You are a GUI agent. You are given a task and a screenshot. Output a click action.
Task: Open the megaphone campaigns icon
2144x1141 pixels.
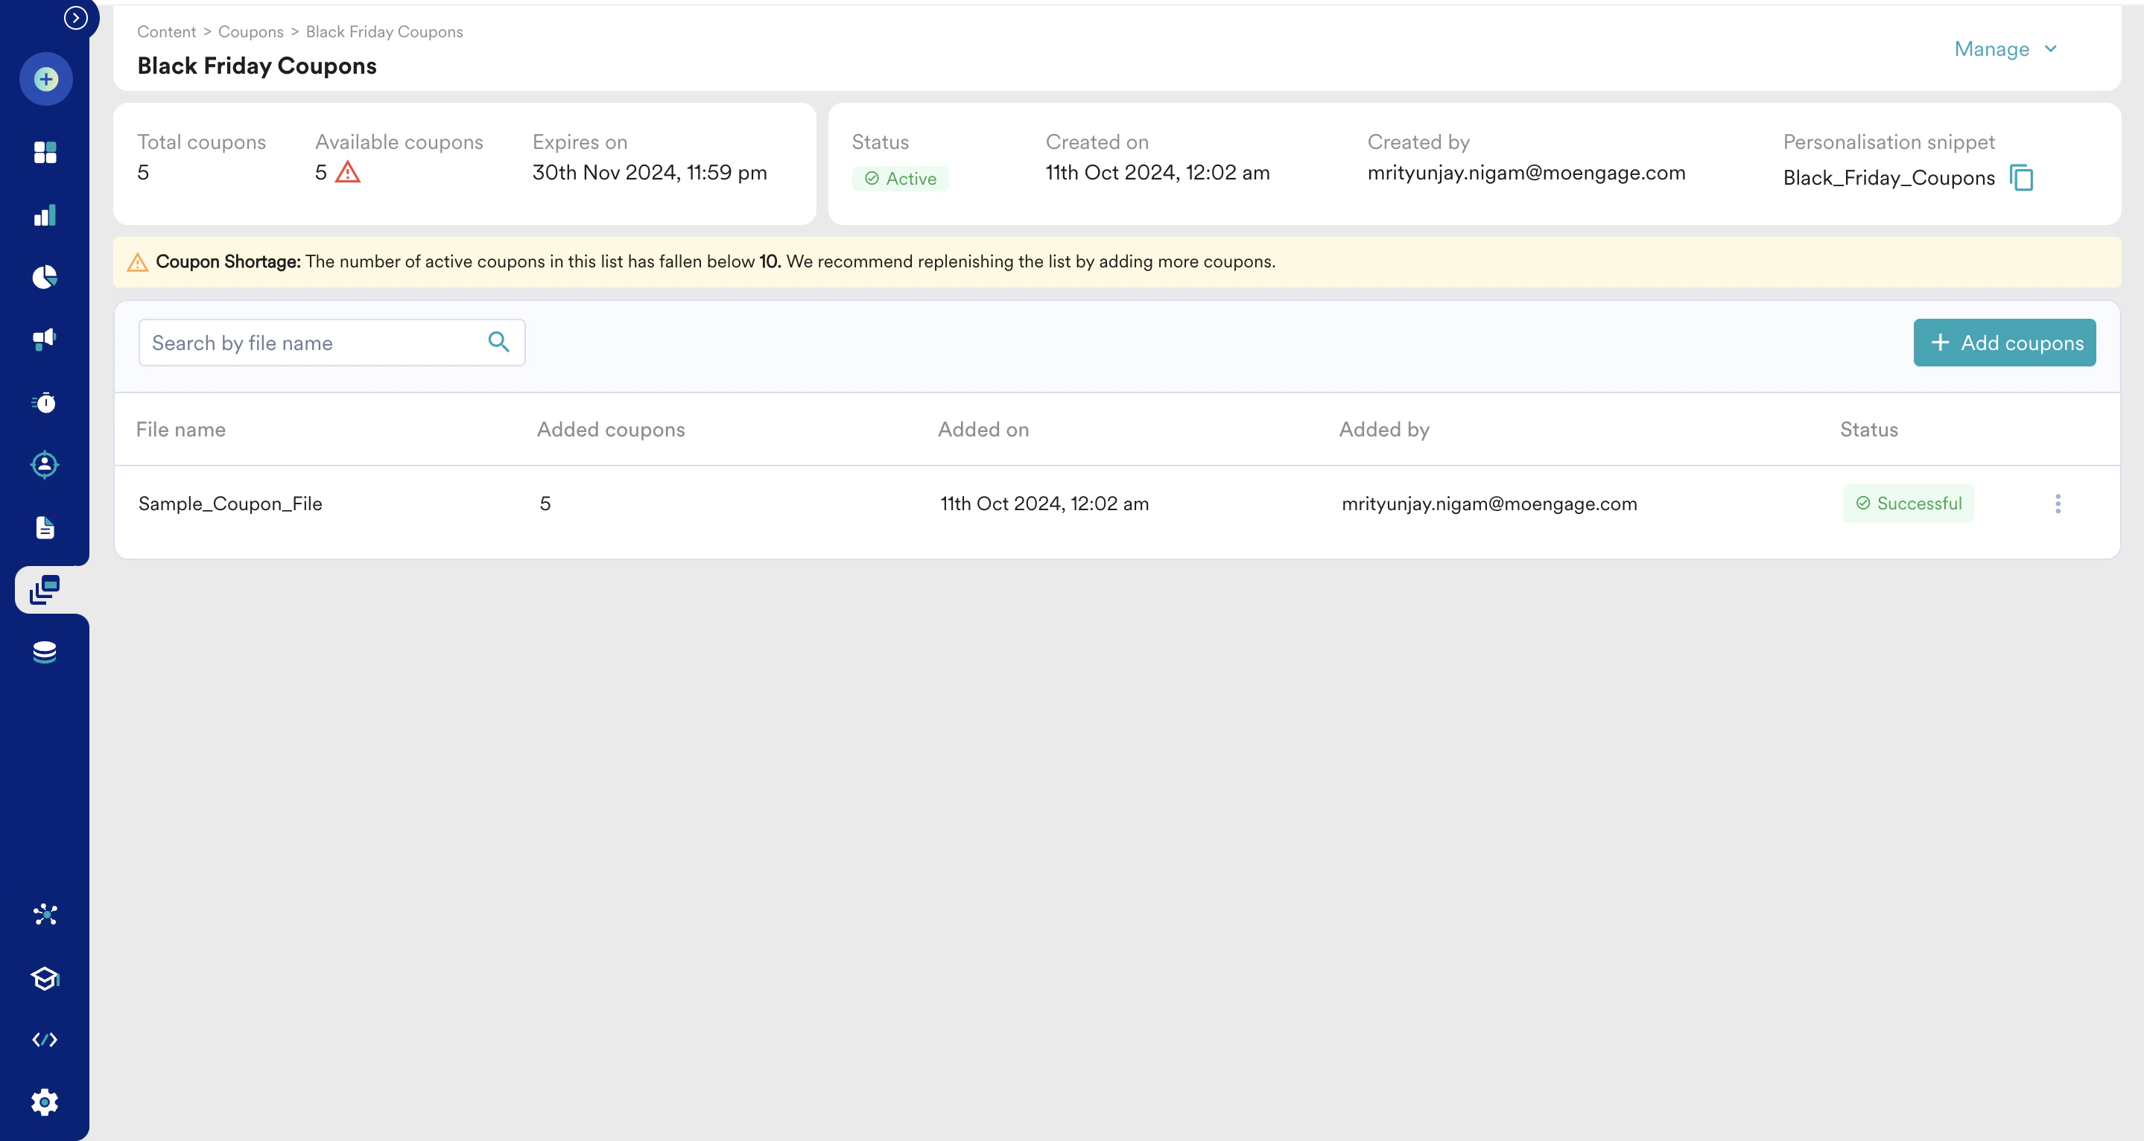pyautogui.click(x=45, y=339)
